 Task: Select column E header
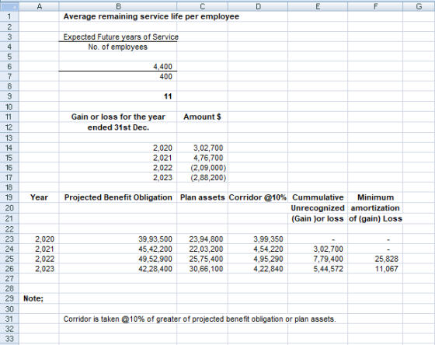pyautogui.click(x=318, y=6)
